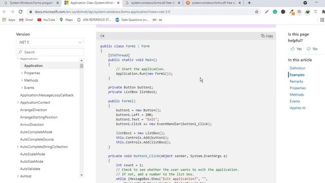Click the Grammarly extension icon
325x183 pixels.
(275, 12)
